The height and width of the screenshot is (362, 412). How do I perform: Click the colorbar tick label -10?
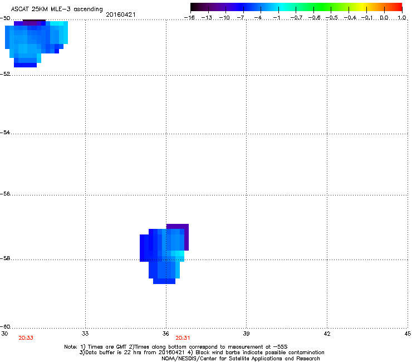coord(224,18)
